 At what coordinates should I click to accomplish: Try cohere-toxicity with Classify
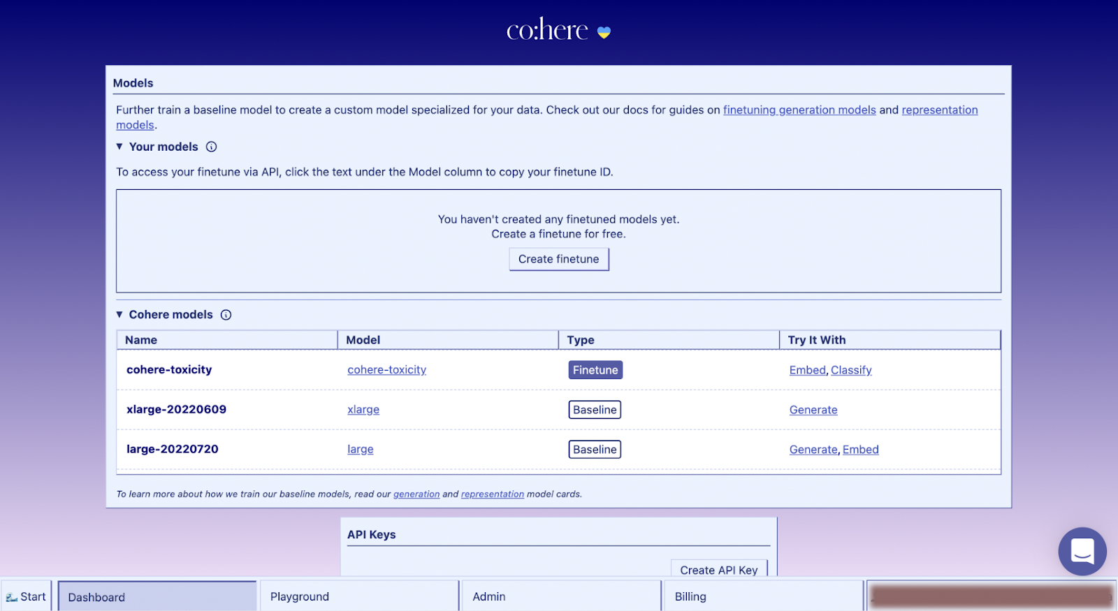point(851,370)
